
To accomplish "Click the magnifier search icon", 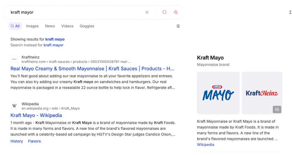I will 165,12.
